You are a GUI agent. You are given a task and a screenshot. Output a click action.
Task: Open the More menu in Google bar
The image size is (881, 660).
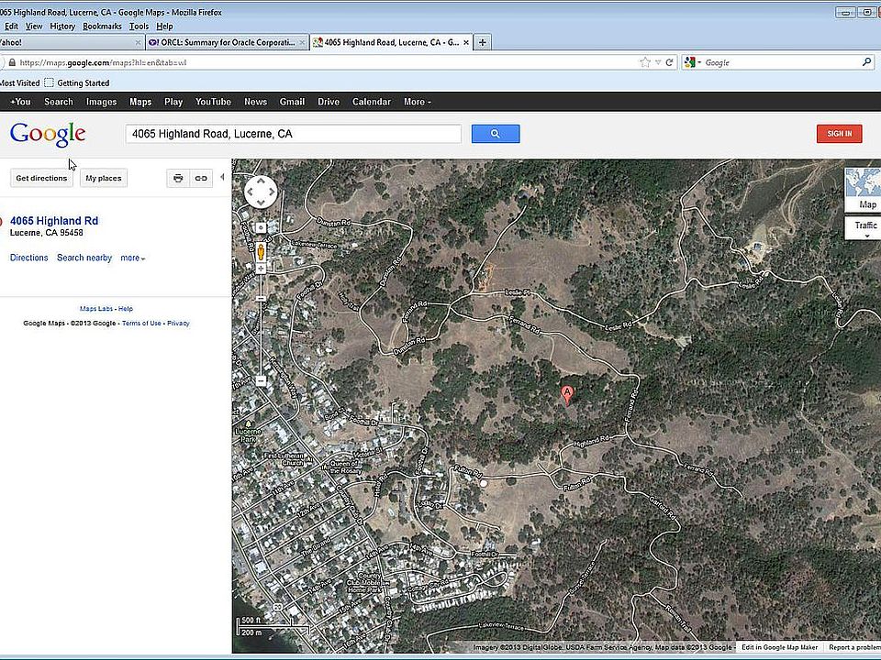click(418, 102)
